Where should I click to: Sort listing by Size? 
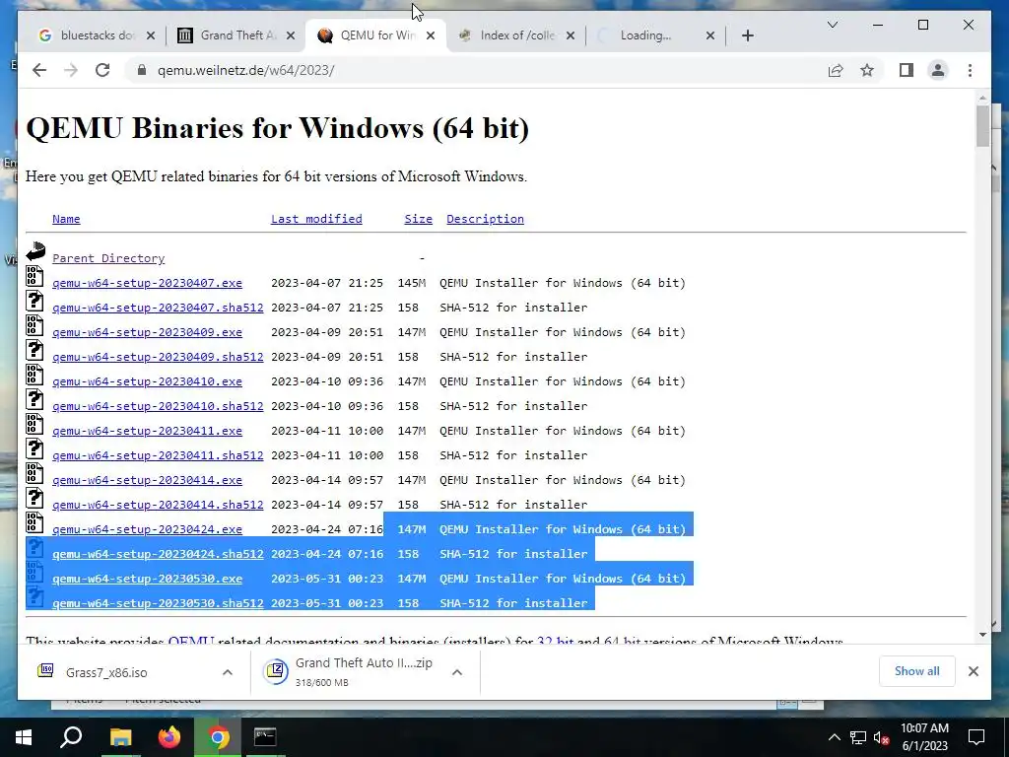(x=418, y=219)
